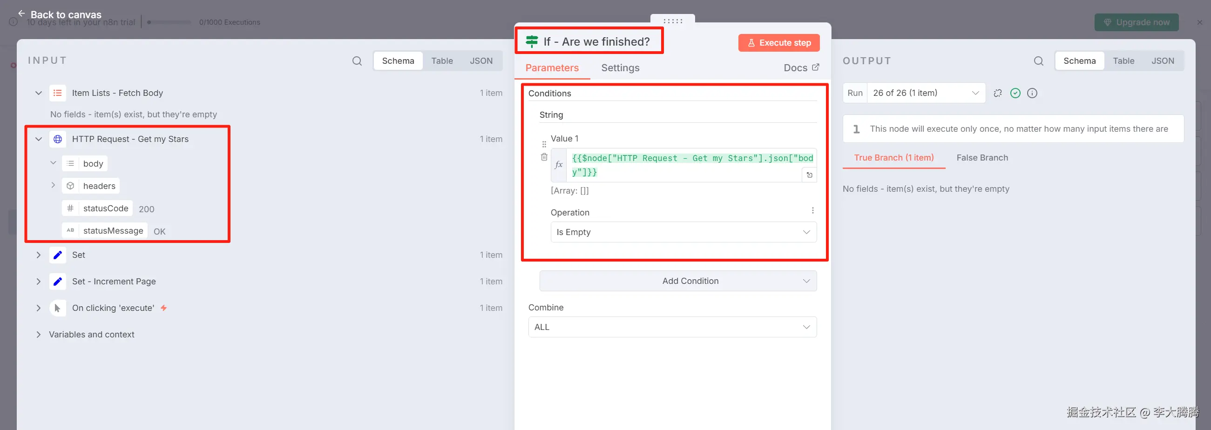Image resolution: width=1211 pixels, height=430 pixels.
Task: Search the OUTPUT panel data
Action: click(x=1038, y=61)
